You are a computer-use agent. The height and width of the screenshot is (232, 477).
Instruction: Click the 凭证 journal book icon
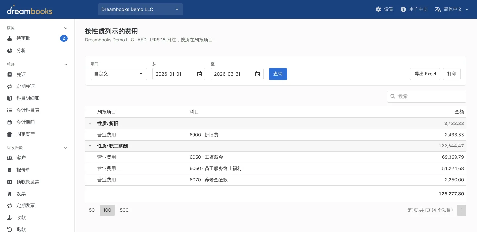10,74
